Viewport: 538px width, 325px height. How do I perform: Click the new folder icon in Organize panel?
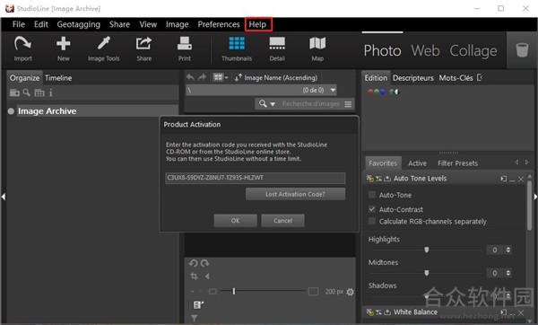(14, 92)
